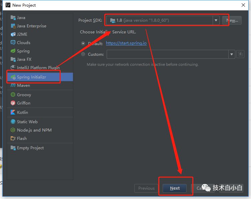This screenshot has width=251, height=199.
Task: Expand the Custom URL history dropdown arrow
Action: point(232,54)
